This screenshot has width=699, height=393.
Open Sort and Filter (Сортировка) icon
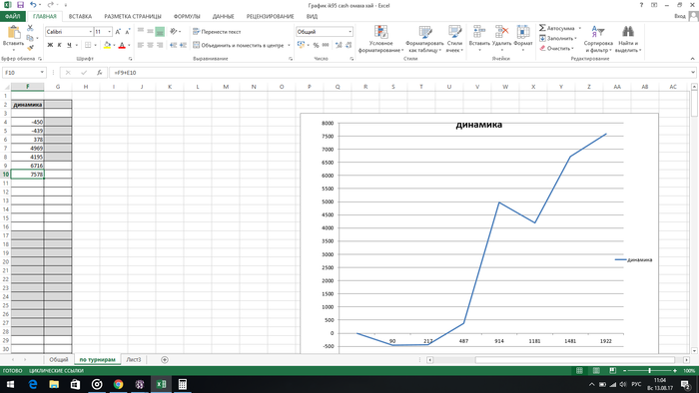point(598,31)
